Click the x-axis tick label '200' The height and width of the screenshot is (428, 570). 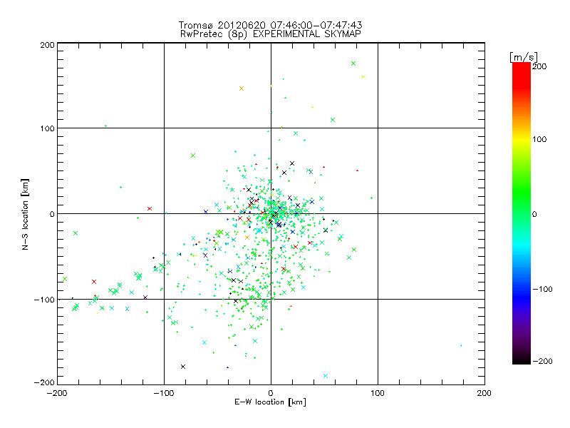pyautogui.click(x=484, y=393)
